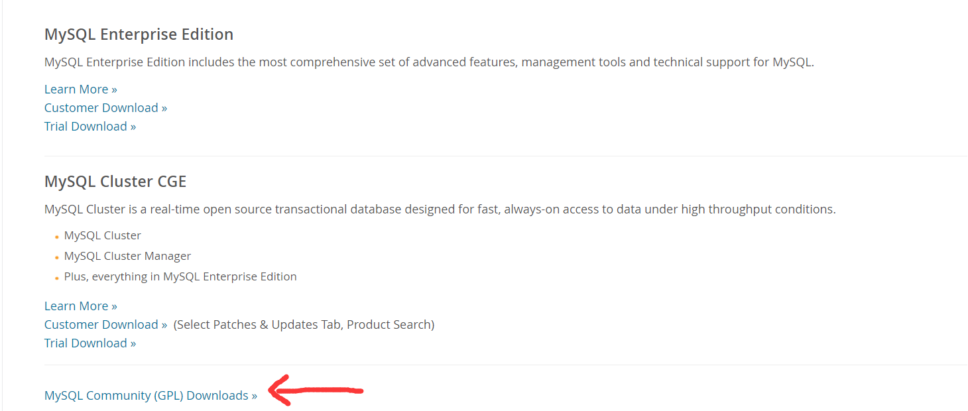Open Learn More under MySQL Enterprise Edition
Viewport: 968px width, 411px height.
tap(80, 89)
